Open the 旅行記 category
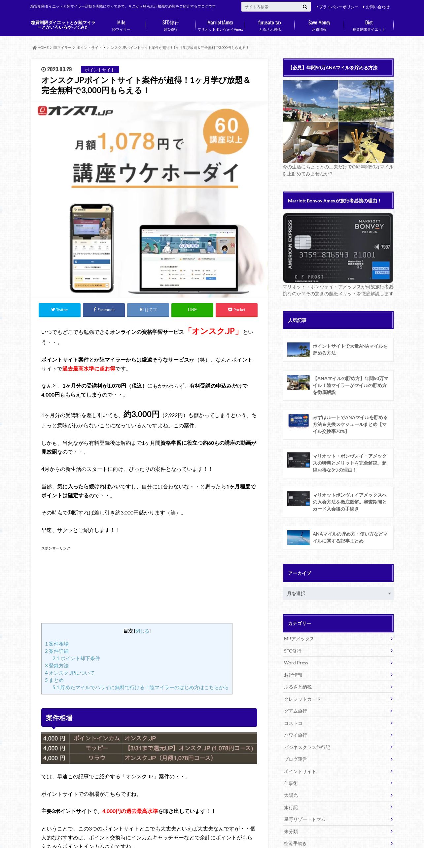Screen dimensions: 424x848 pos(338,807)
